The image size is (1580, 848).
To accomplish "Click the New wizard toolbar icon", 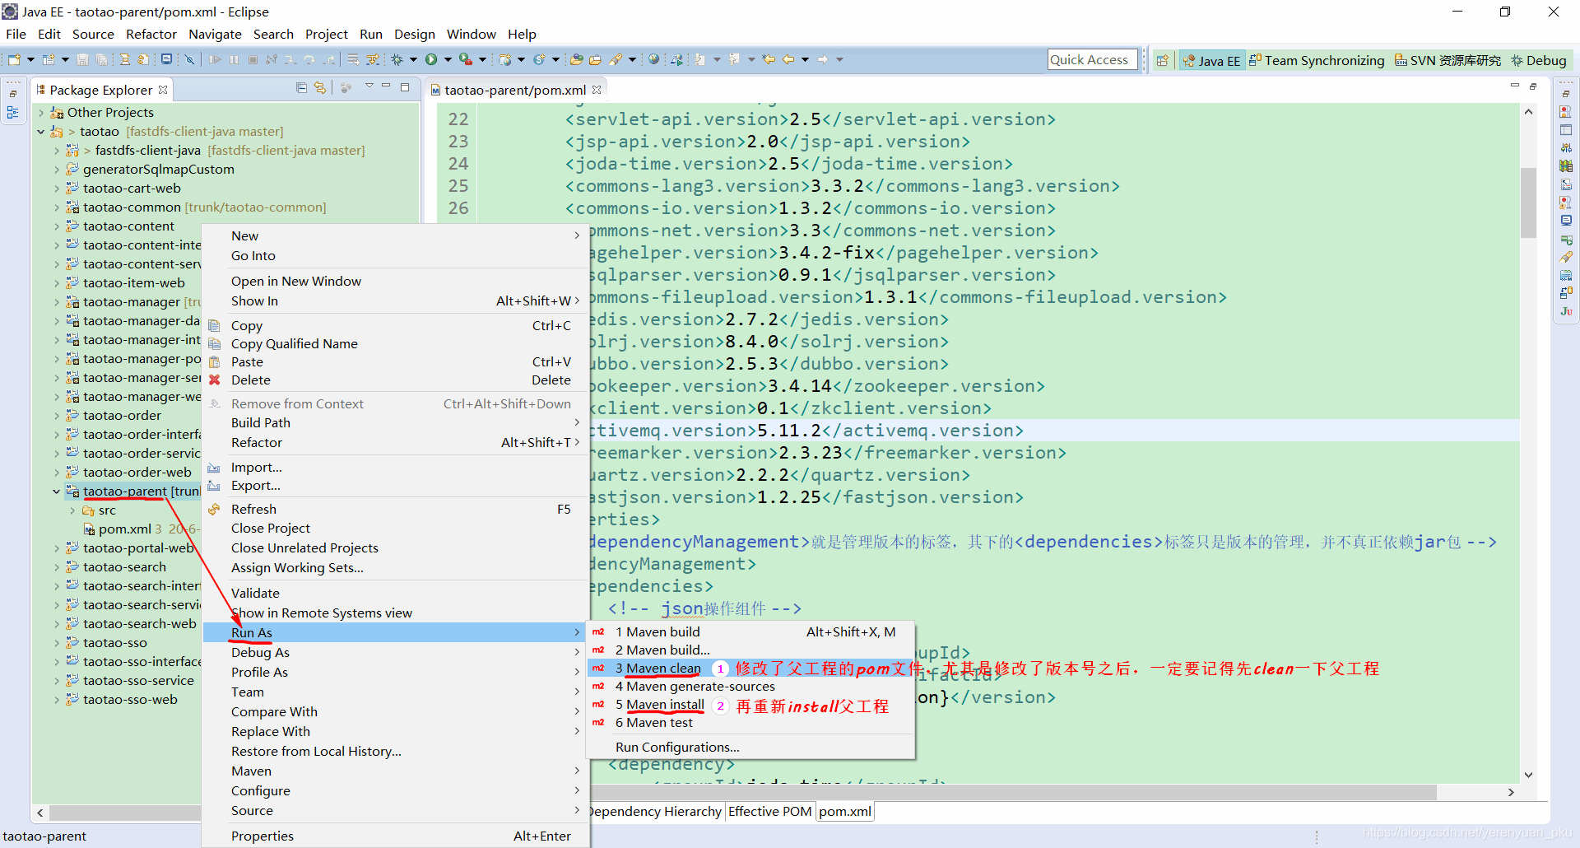I will [14, 59].
